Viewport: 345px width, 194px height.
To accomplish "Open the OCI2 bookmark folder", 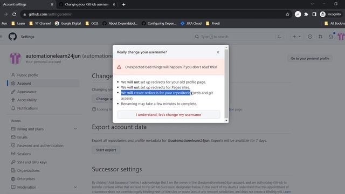I will coord(92,23).
